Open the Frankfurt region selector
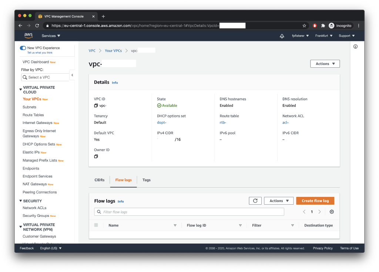 point(323,36)
